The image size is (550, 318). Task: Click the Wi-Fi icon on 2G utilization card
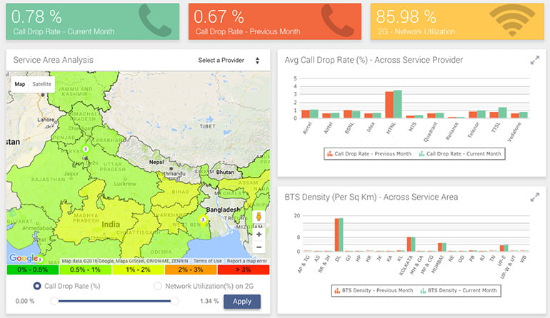coord(512,20)
